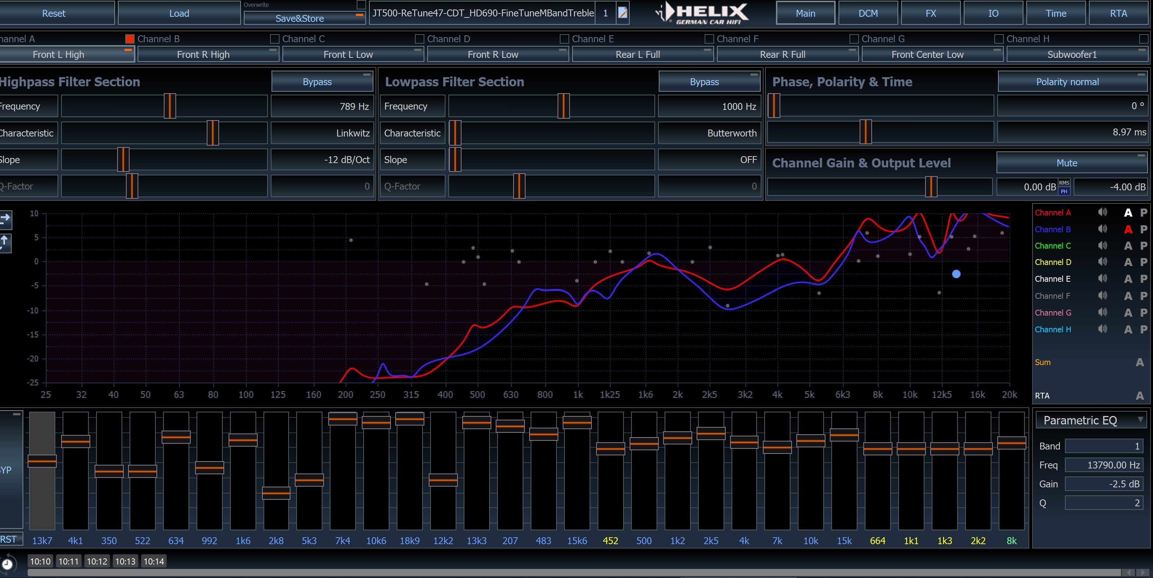The height and width of the screenshot is (578, 1153).
Task: Mute Channel C with its speaker icon
Action: [1102, 245]
